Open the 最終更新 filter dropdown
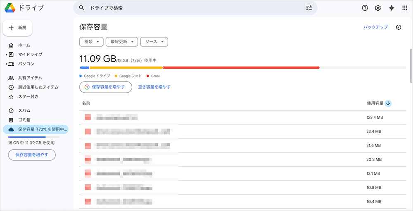This screenshot has width=413, height=211. (x=122, y=42)
